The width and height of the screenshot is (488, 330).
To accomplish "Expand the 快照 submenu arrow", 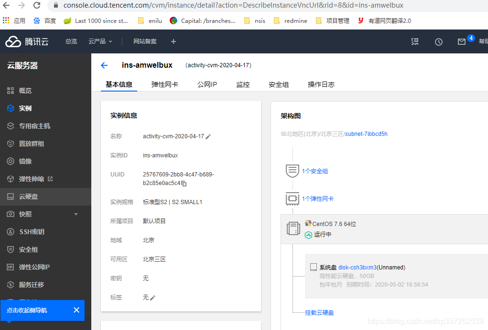I will pos(76,214).
